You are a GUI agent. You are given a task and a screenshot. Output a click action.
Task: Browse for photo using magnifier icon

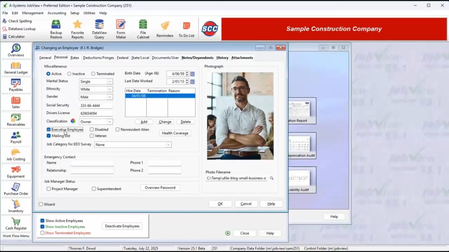pyautogui.click(x=272, y=178)
